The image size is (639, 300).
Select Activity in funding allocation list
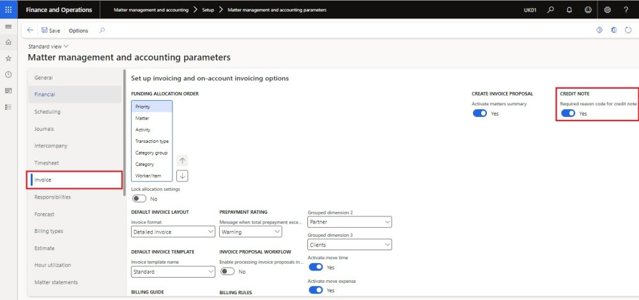152,130
